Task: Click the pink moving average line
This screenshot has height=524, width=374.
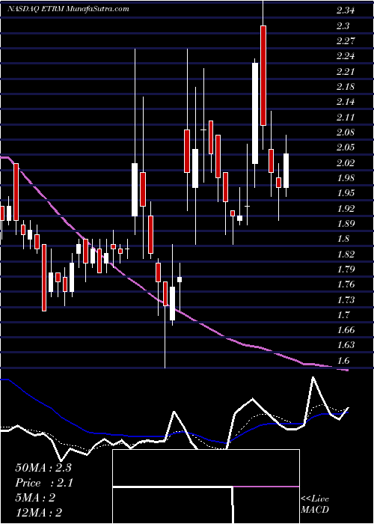Action: 174,308
